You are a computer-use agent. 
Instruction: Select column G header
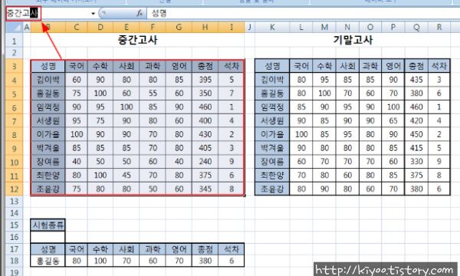[x=179, y=28]
